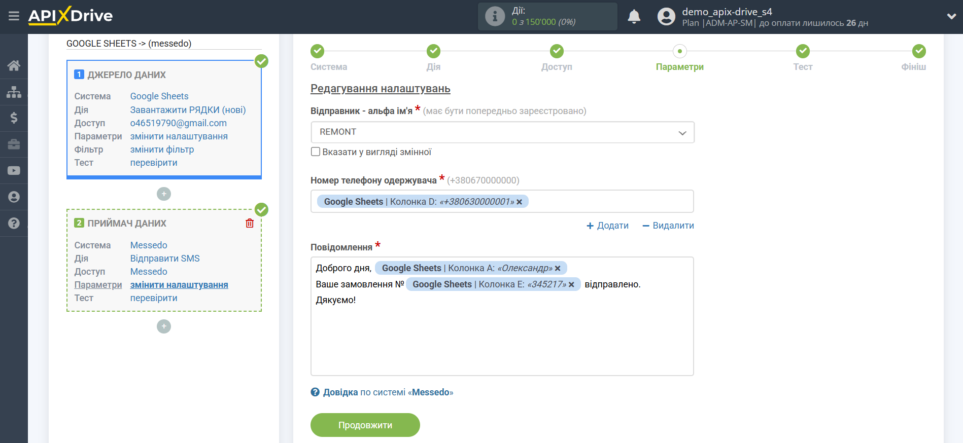
Task: Click the Messedo access link
Action: coord(149,272)
